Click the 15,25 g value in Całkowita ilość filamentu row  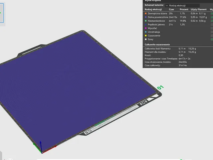tap(192, 49)
